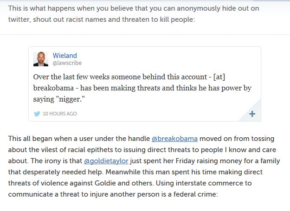Open Wieland's profile photo thumbnail

(41, 59)
